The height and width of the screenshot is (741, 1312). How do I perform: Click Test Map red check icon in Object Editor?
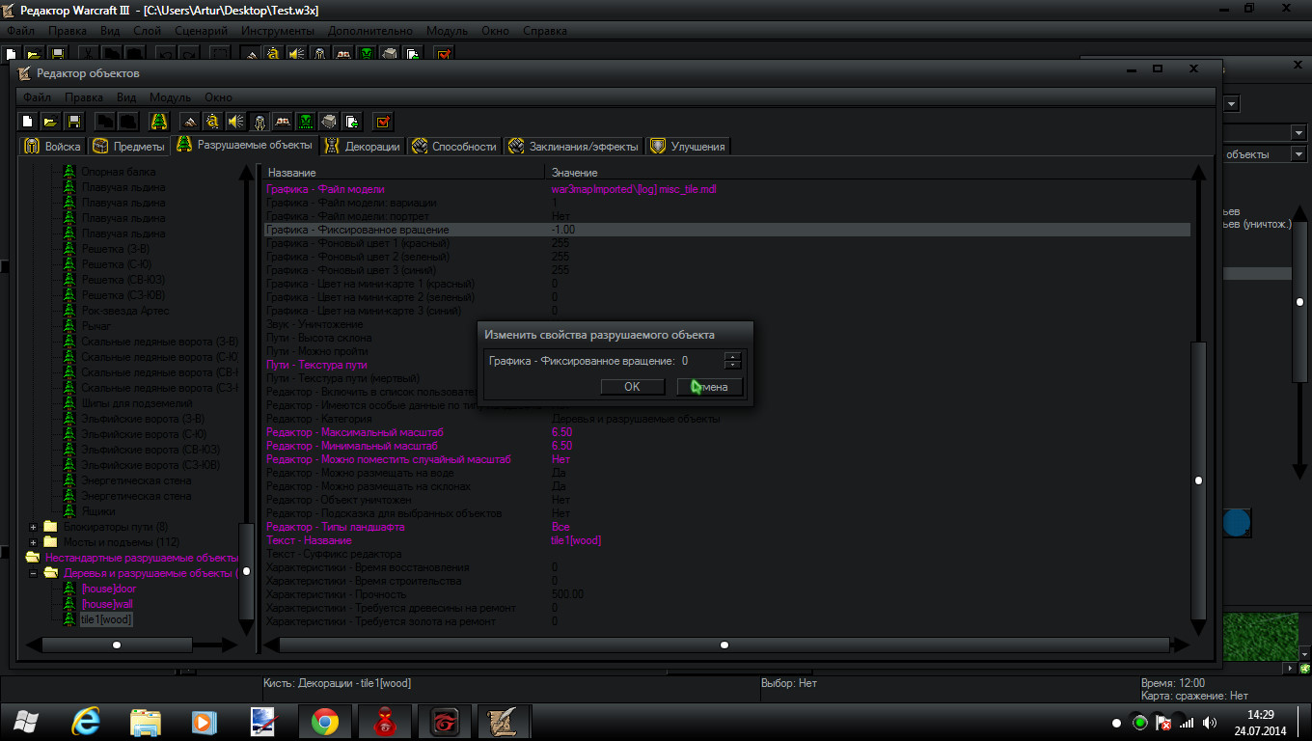pos(383,122)
